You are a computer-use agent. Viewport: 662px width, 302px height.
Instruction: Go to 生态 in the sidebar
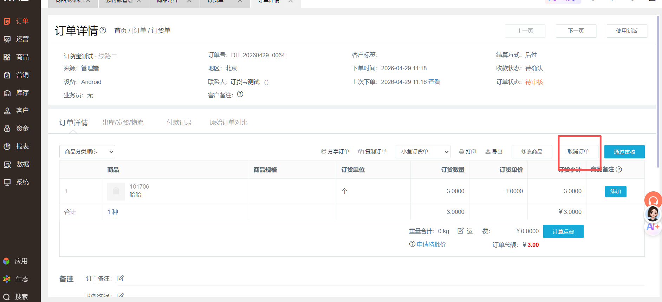[15, 279]
